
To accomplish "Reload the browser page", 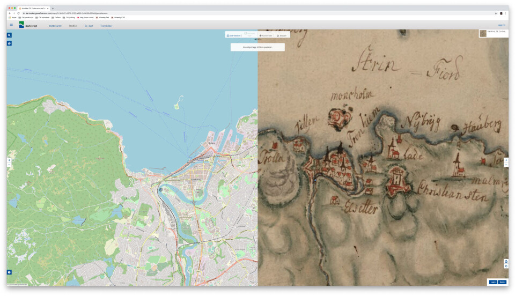I will [18, 13].
